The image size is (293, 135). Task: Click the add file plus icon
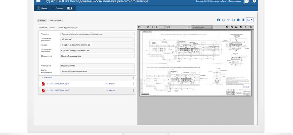point(133,78)
